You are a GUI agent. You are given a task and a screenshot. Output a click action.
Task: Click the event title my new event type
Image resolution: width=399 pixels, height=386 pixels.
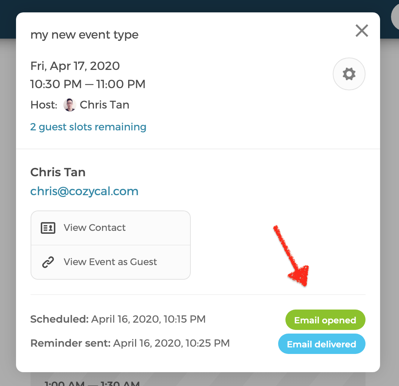point(84,35)
